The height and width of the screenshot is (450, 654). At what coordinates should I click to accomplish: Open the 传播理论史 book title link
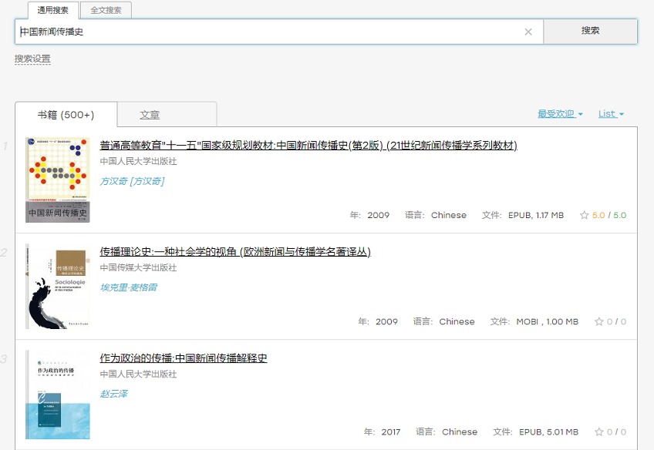(235, 252)
